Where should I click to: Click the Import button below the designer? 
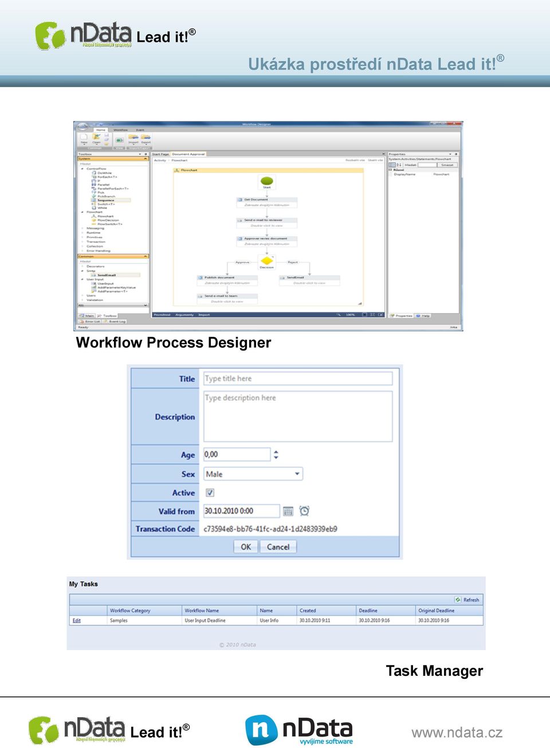pos(204,315)
